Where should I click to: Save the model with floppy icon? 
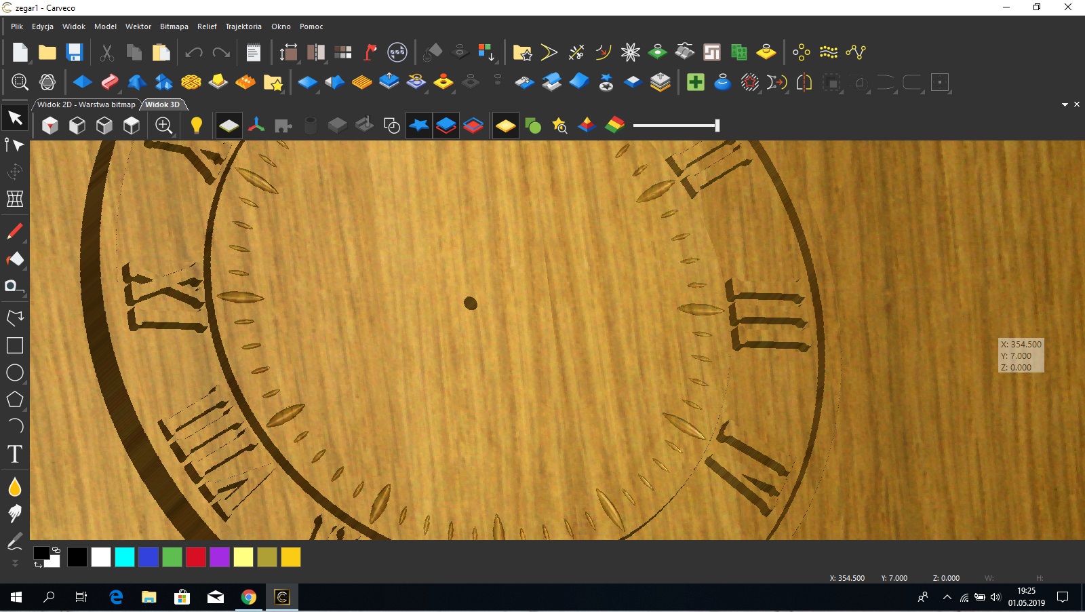click(x=75, y=52)
